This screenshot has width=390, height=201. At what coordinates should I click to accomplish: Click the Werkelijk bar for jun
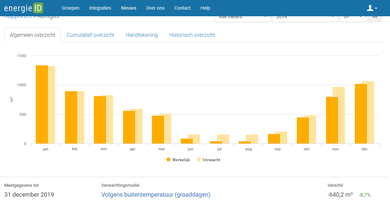coord(187,141)
